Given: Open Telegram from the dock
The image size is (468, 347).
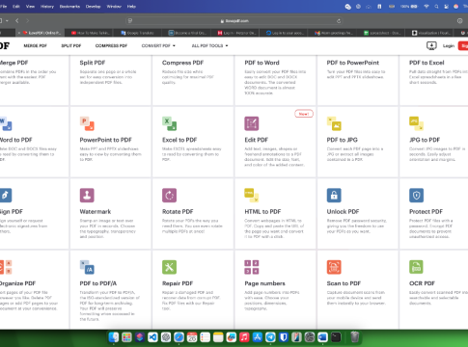Looking at the screenshot, I should tap(270, 337).
